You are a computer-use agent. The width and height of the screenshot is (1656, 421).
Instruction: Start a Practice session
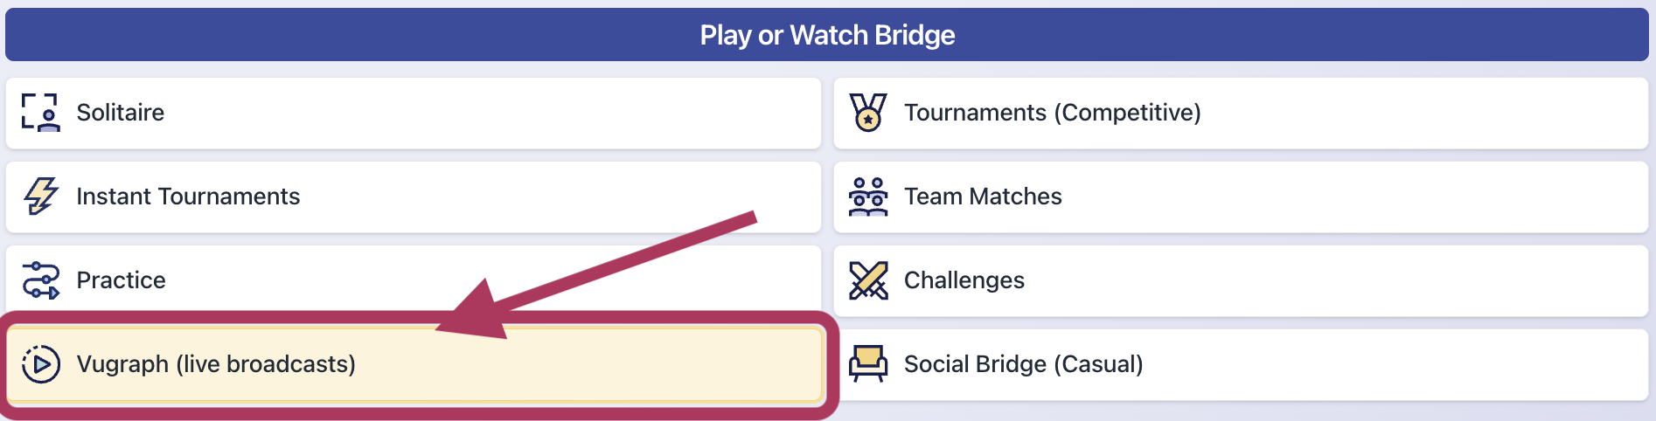point(122,280)
